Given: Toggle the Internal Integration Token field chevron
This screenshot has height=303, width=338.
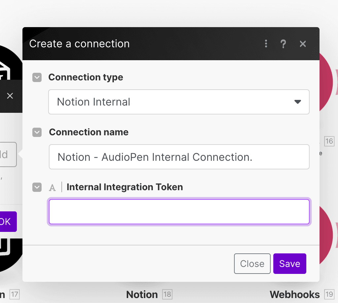Looking at the screenshot, I should (x=37, y=187).
